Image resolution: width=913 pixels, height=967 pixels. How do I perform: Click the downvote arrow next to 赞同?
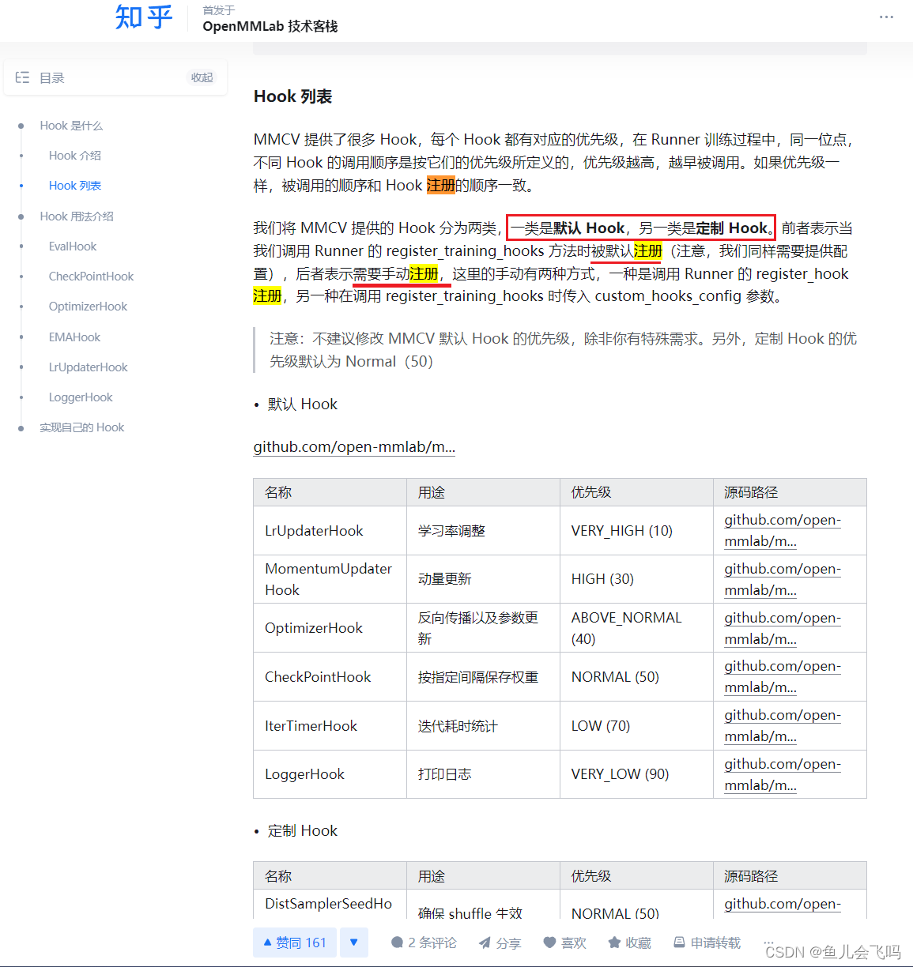pos(353,942)
